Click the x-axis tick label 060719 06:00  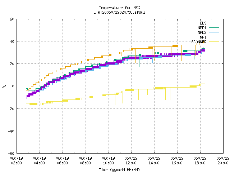(x=62, y=161)
